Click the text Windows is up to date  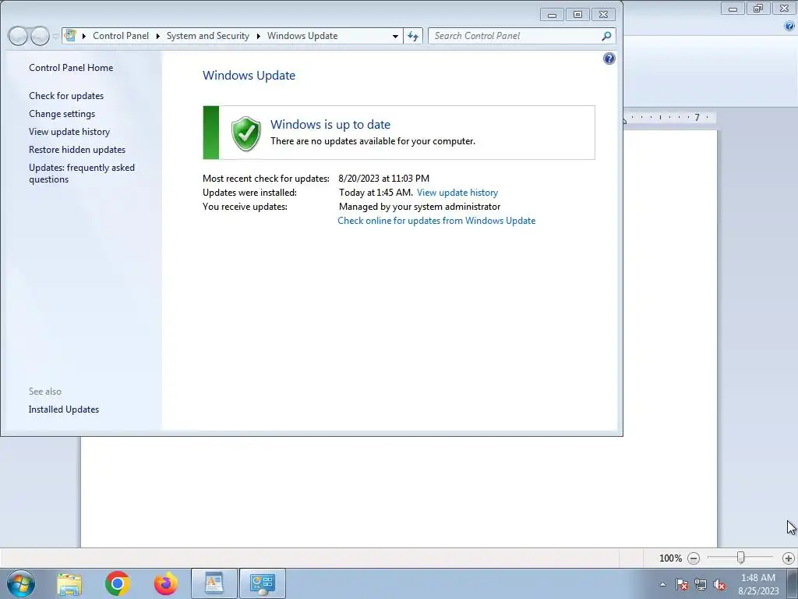[330, 124]
